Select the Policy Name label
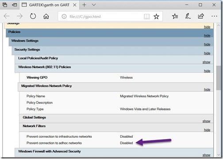 [x=36, y=96]
